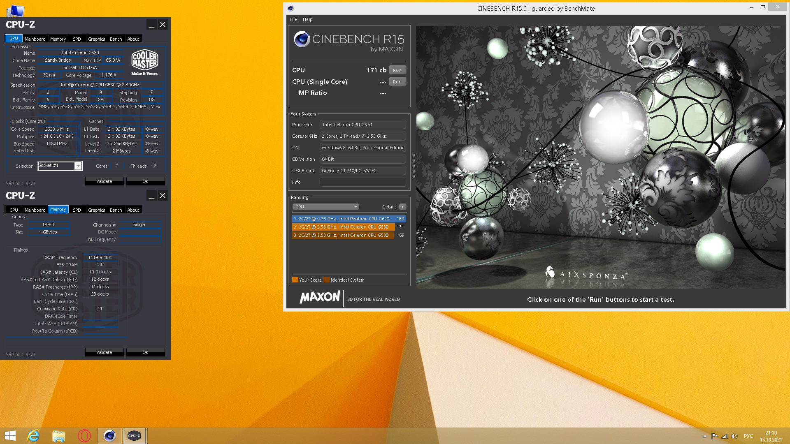Switch to CPU-Z taskbar icon

tap(135, 436)
